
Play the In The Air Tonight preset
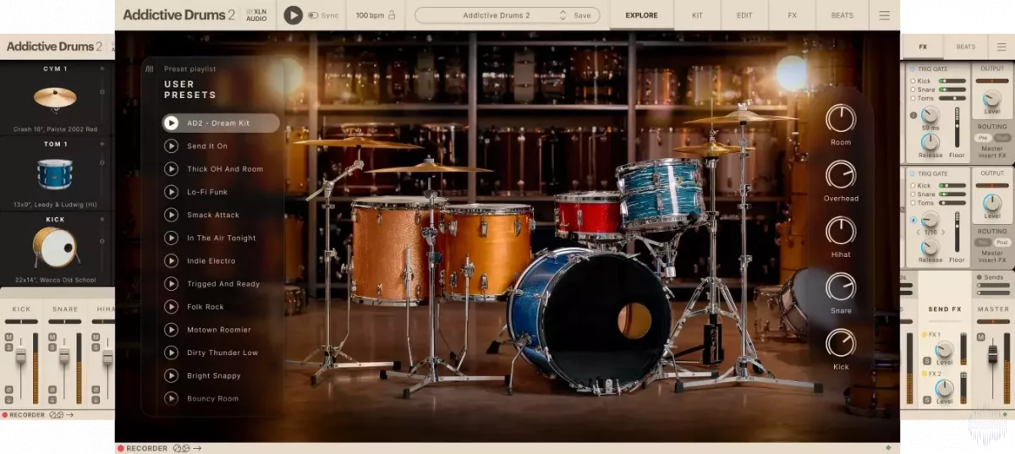pos(172,238)
